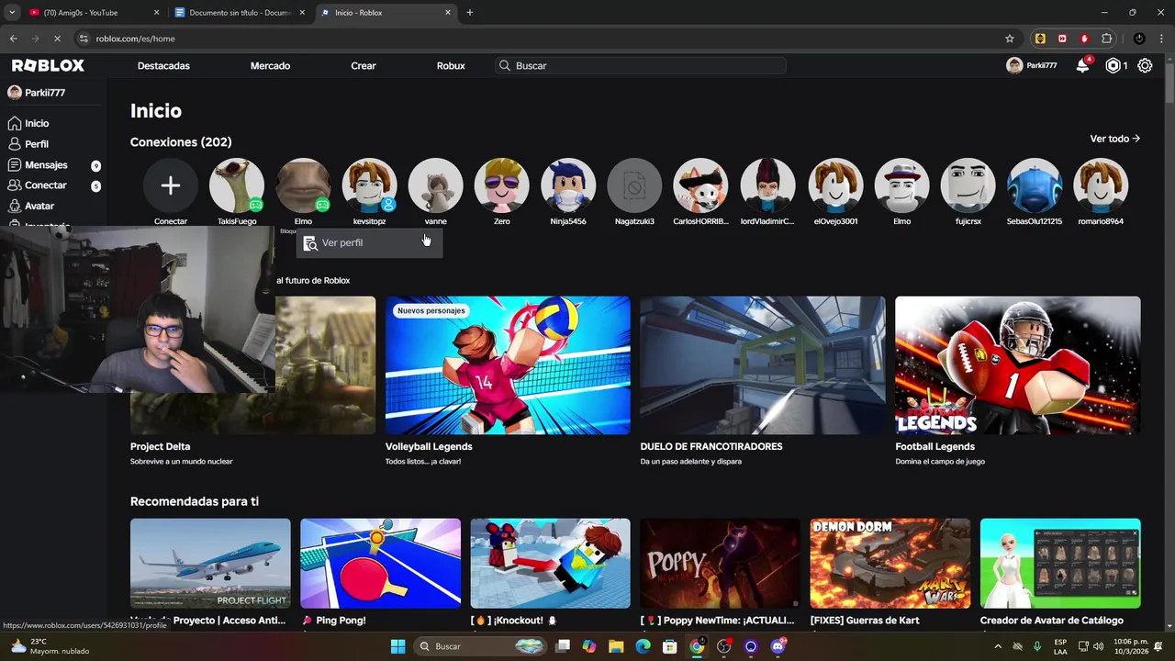Open the Volleyball Legends title link

(x=429, y=446)
